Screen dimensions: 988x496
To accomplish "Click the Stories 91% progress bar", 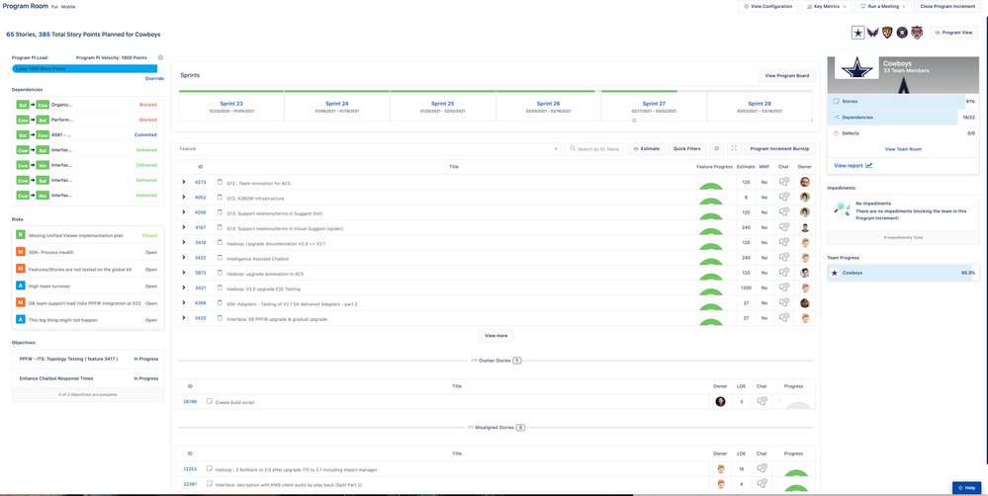I will (903, 101).
